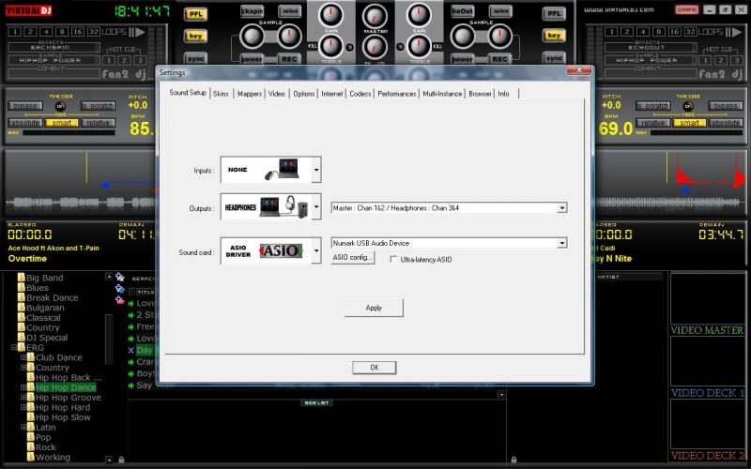Image resolution: width=751 pixels, height=469 pixels.
Task: Click the red CONFIG button
Action: 686,9
